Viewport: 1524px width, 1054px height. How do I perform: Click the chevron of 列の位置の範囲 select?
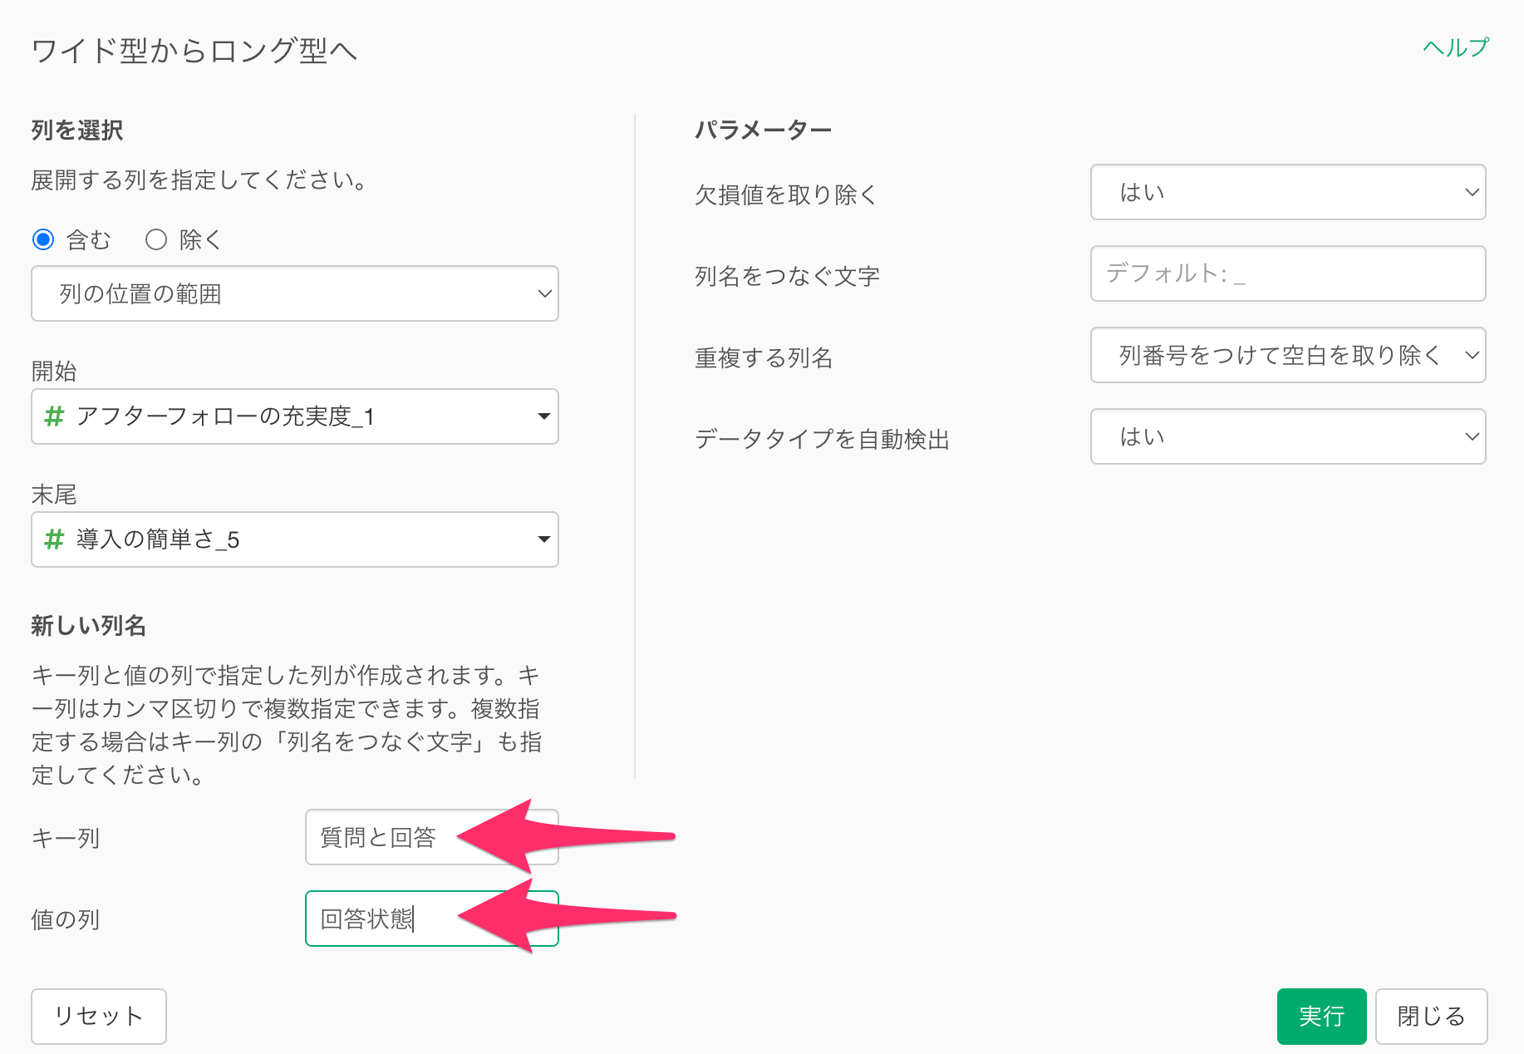[544, 293]
